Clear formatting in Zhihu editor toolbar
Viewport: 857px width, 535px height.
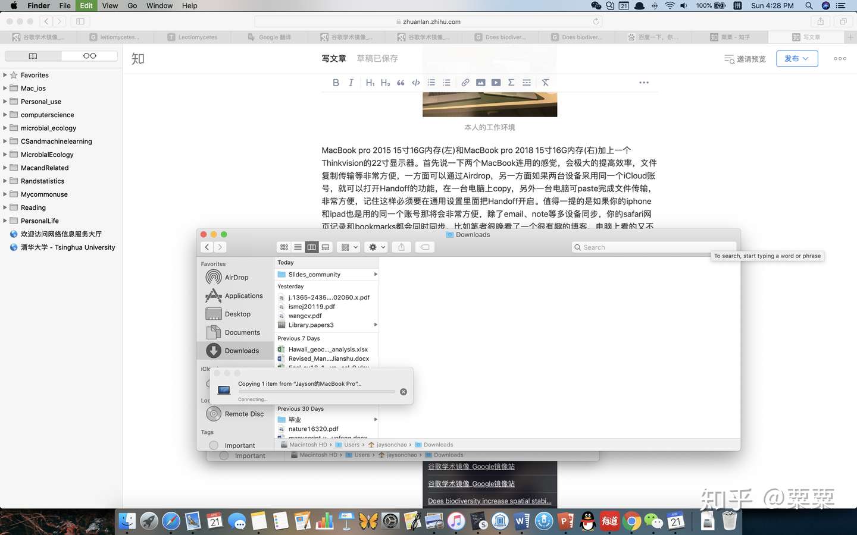pos(545,83)
